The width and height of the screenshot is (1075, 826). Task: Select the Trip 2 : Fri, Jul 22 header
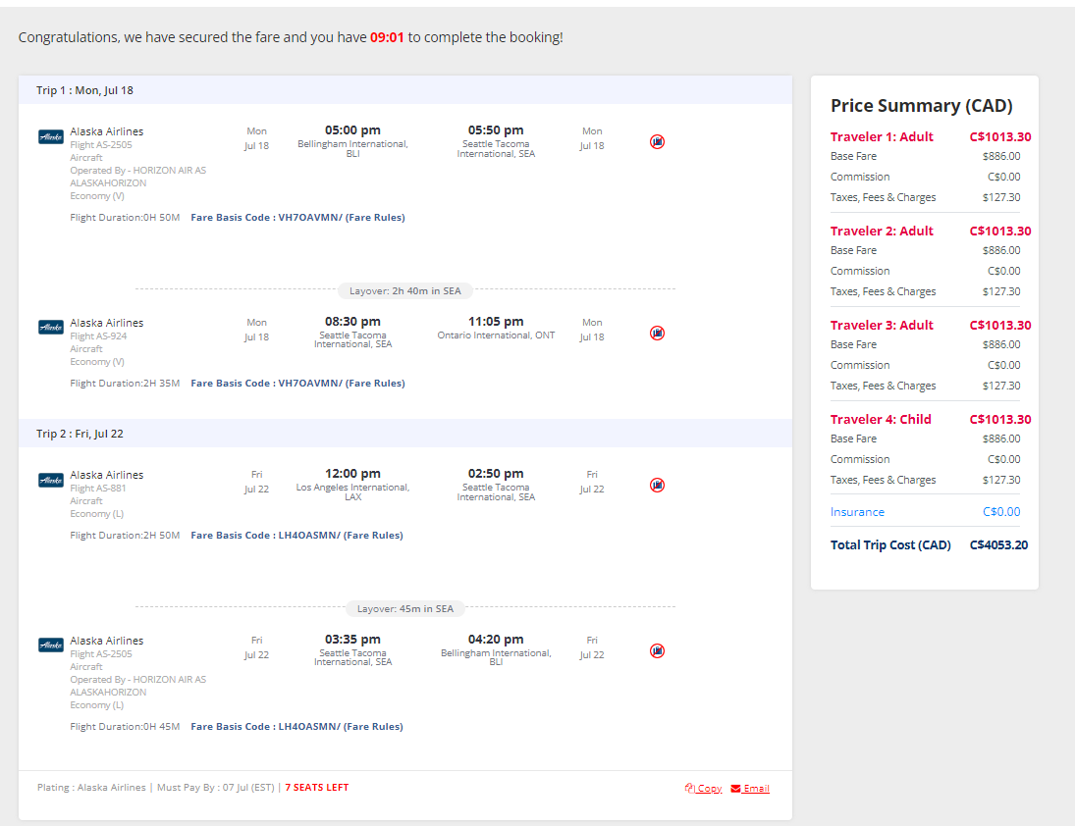[81, 434]
